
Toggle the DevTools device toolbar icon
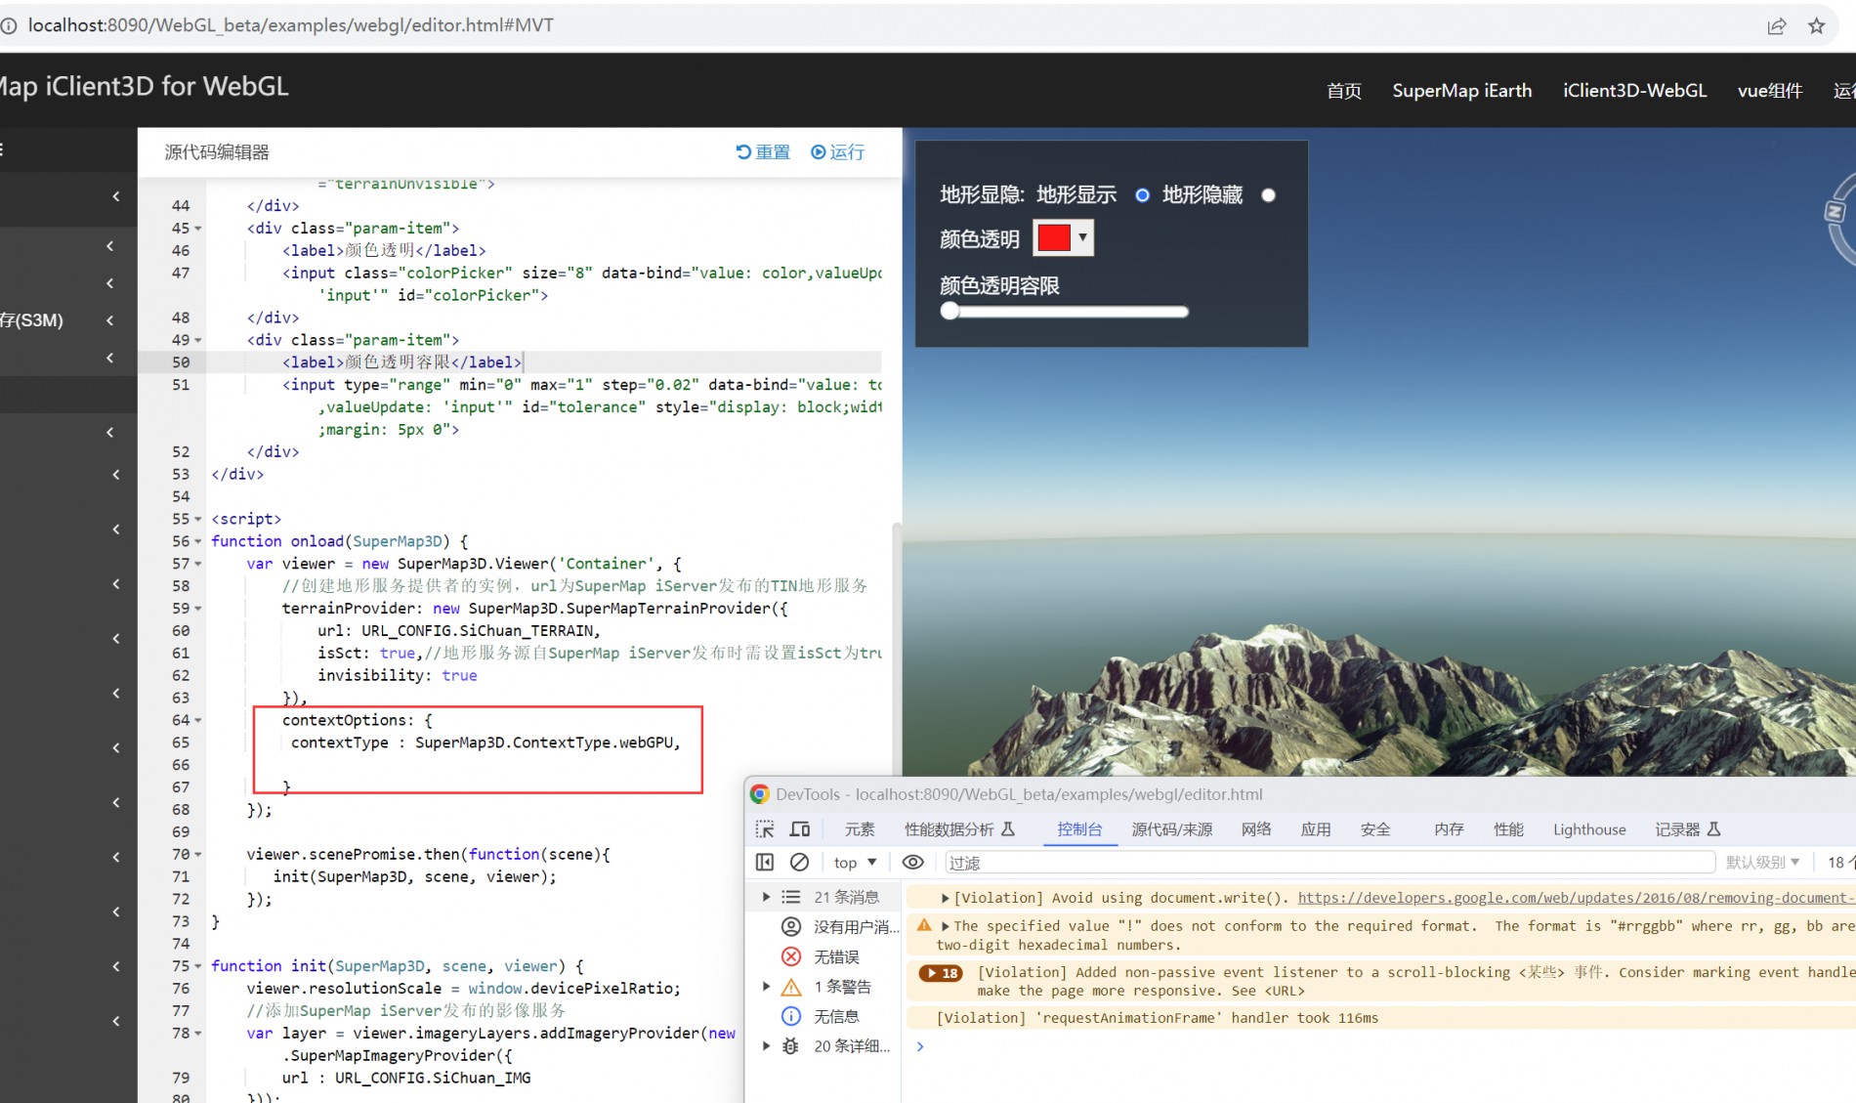coord(800,829)
